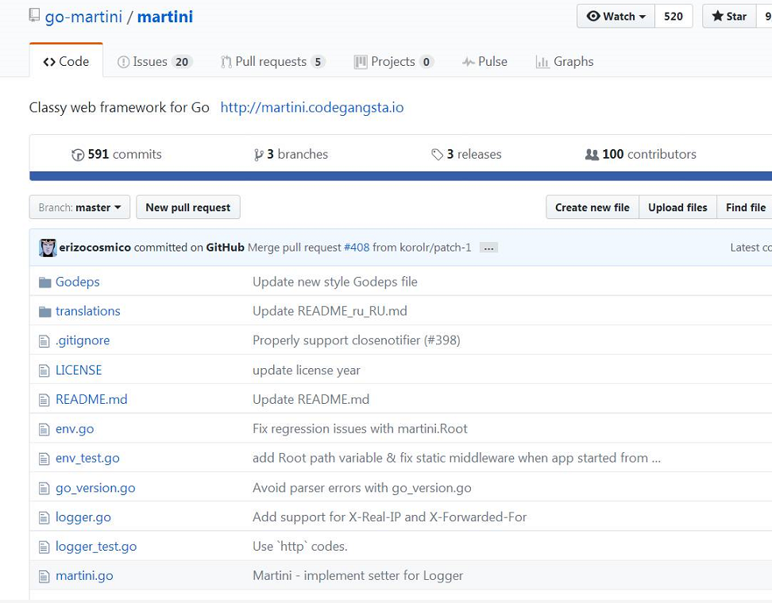This screenshot has height=603, width=772.
Task: Star the martini repository
Action: click(x=729, y=16)
